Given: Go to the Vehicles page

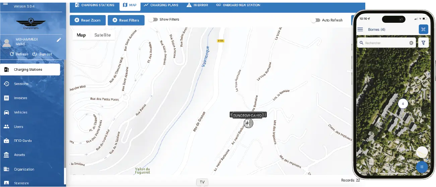Looking at the screenshot, I should click(20, 112).
